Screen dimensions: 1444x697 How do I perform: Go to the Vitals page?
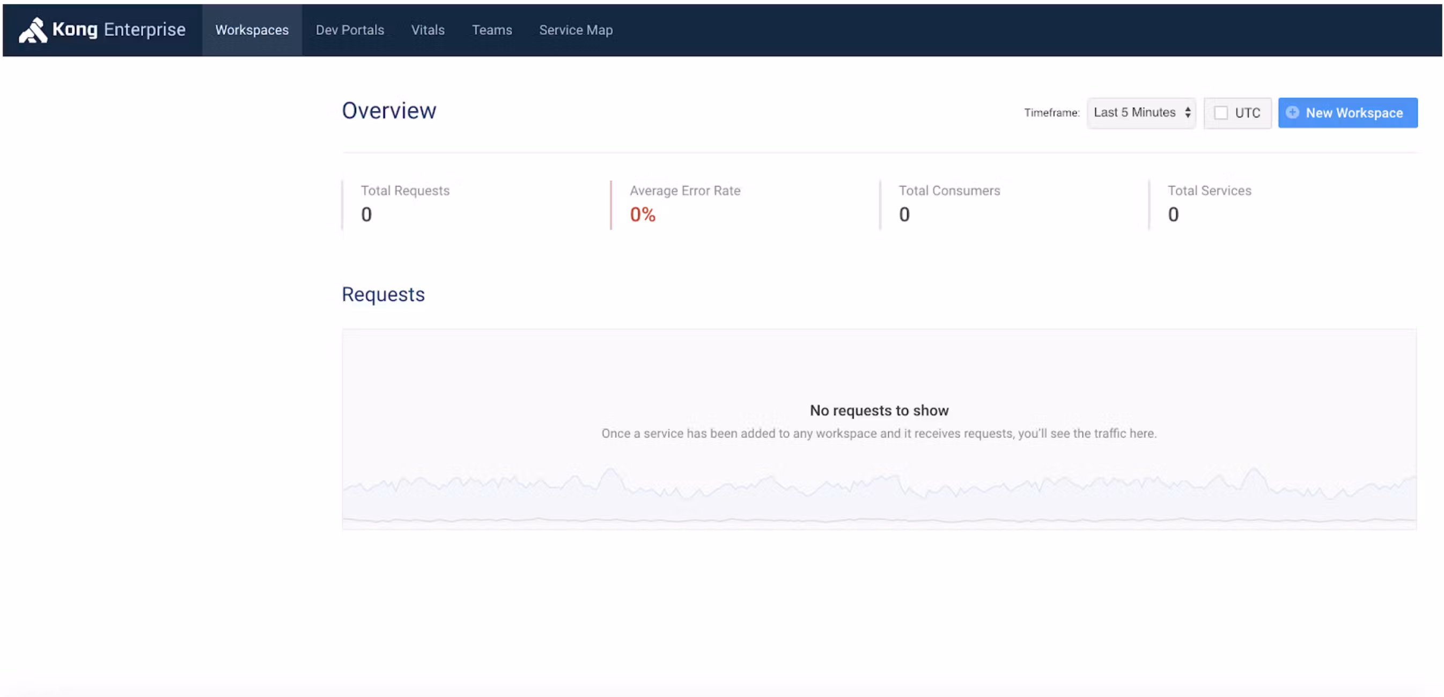428,30
